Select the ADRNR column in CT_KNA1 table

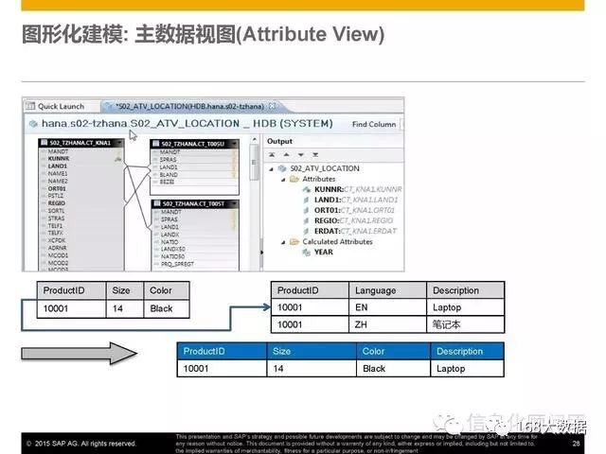coord(57,248)
